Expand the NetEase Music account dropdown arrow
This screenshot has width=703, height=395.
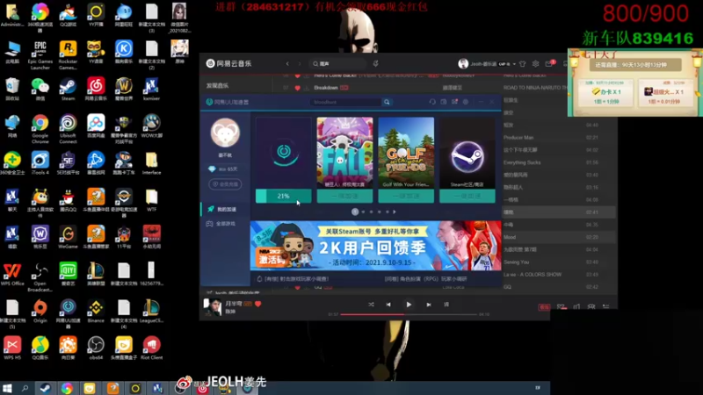(x=514, y=64)
